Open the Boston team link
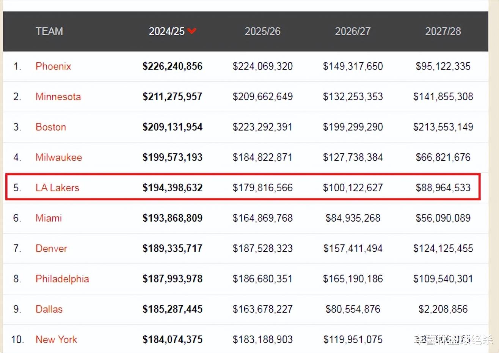This screenshot has height=353, width=499. (51, 127)
